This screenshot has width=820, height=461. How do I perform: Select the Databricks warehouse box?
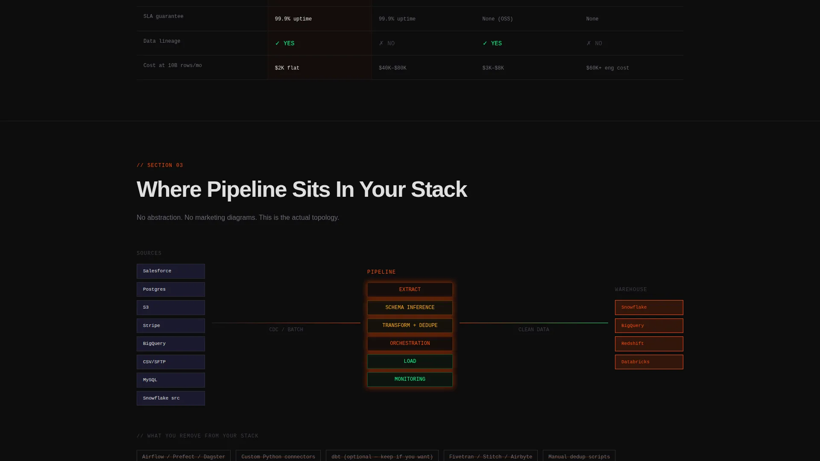(649, 362)
